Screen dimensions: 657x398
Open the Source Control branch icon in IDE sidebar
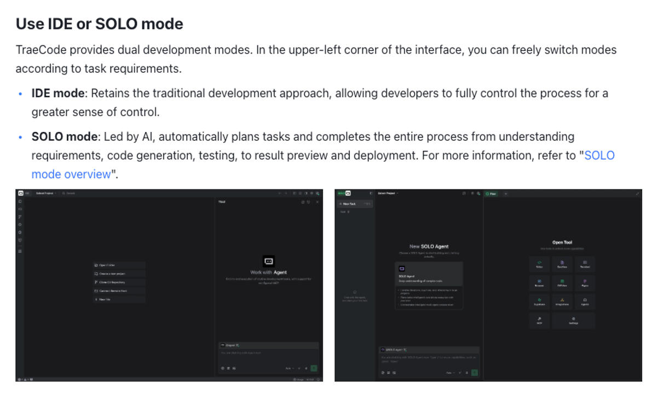[20, 217]
